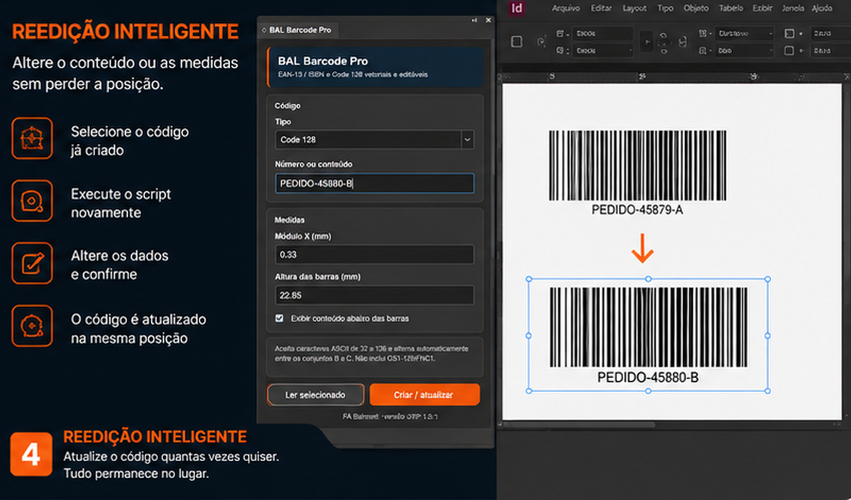Open the Objeto menu
This screenshot has height=500, width=851.
696,8
